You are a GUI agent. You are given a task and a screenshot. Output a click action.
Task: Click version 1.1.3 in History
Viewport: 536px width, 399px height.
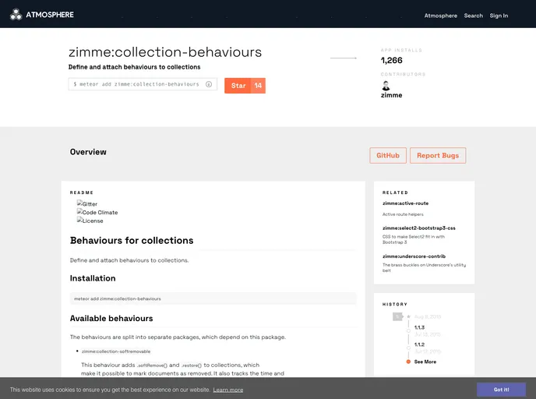pyautogui.click(x=419, y=327)
